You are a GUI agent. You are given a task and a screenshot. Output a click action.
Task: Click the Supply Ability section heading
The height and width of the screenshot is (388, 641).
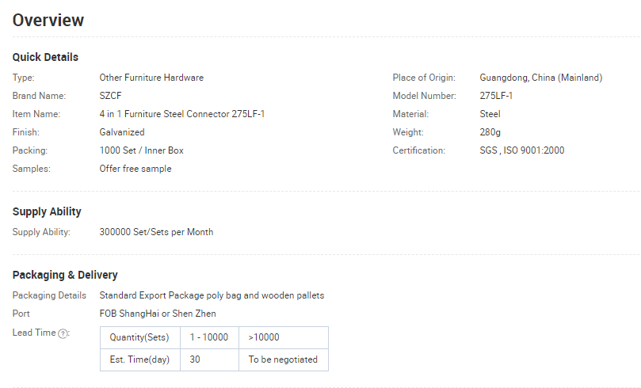tap(47, 211)
